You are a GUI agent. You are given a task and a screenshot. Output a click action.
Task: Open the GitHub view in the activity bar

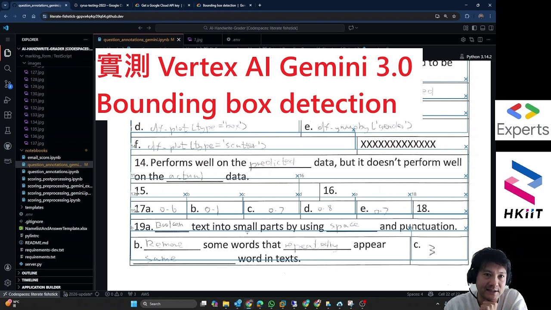point(7,146)
